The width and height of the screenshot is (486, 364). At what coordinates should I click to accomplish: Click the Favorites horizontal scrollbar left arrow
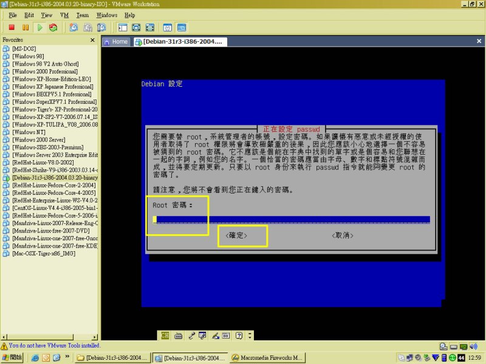(x=4, y=337)
